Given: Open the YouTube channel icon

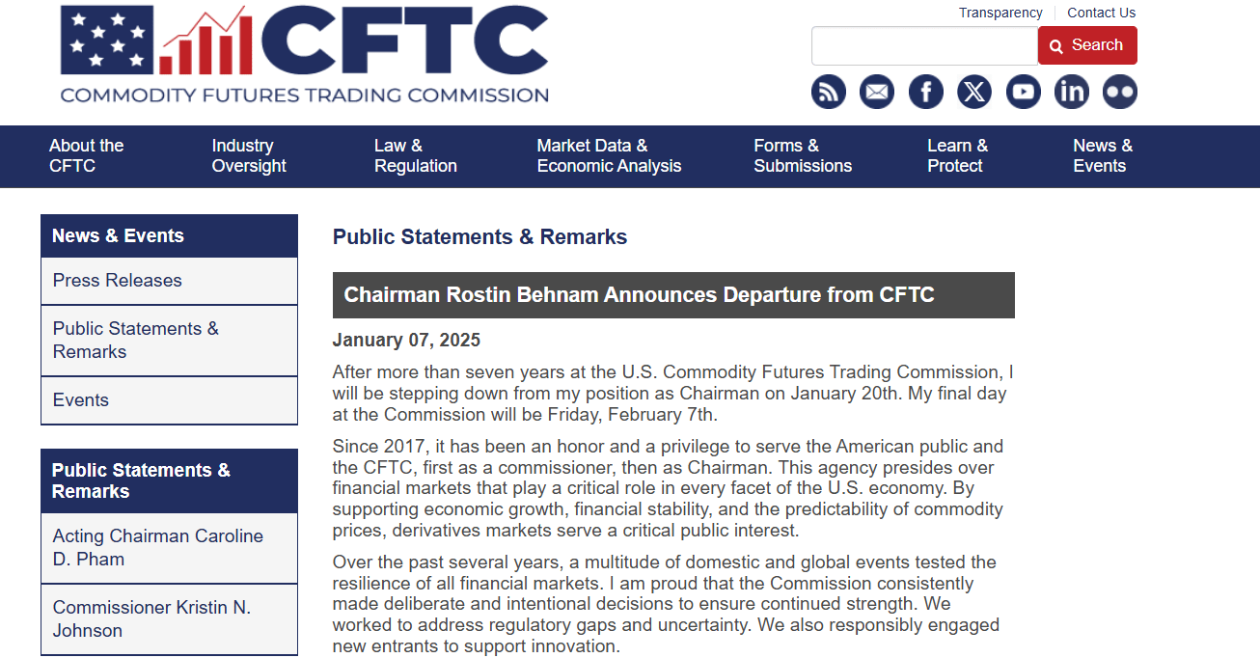Looking at the screenshot, I should coord(1024,92).
